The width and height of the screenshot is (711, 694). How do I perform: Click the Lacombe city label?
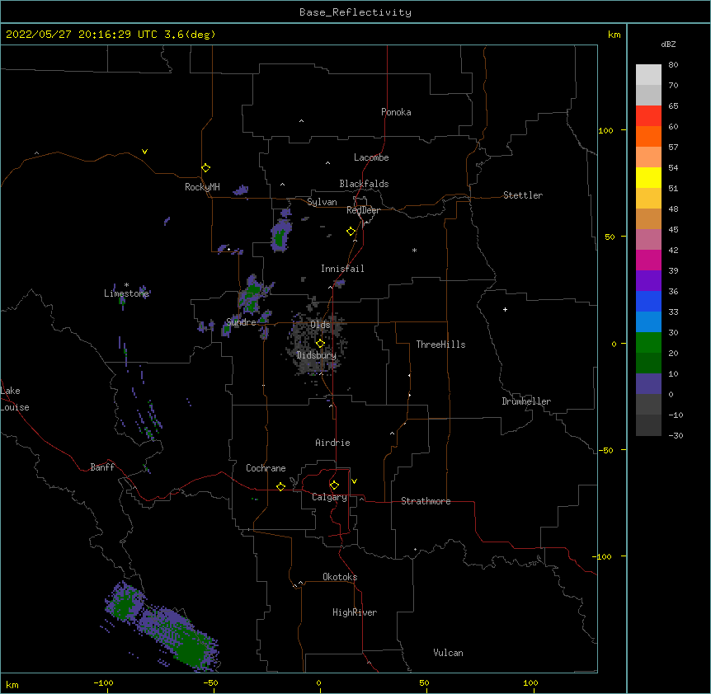[x=371, y=157]
